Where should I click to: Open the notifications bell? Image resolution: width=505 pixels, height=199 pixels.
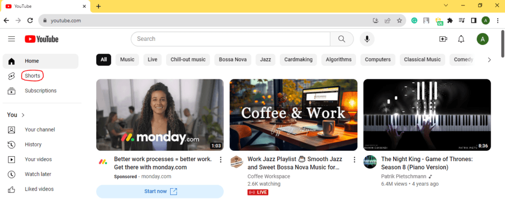(x=461, y=39)
